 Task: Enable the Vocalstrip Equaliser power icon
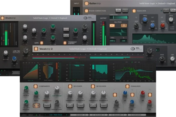pyautogui.click(x=127, y=86)
